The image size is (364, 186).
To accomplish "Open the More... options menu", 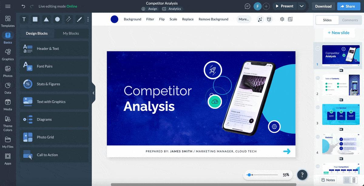I will (244, 19).
